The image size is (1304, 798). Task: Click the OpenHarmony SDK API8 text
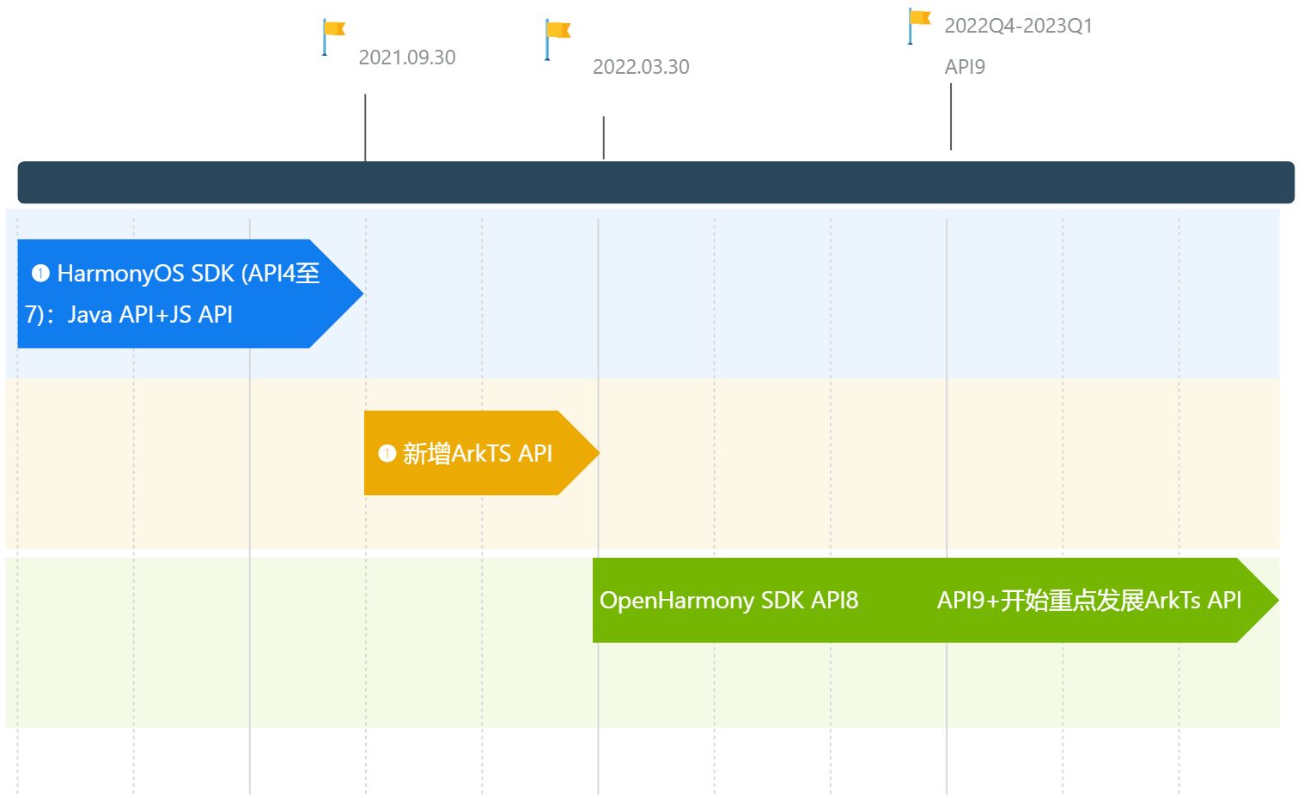(x=728, y=601)
